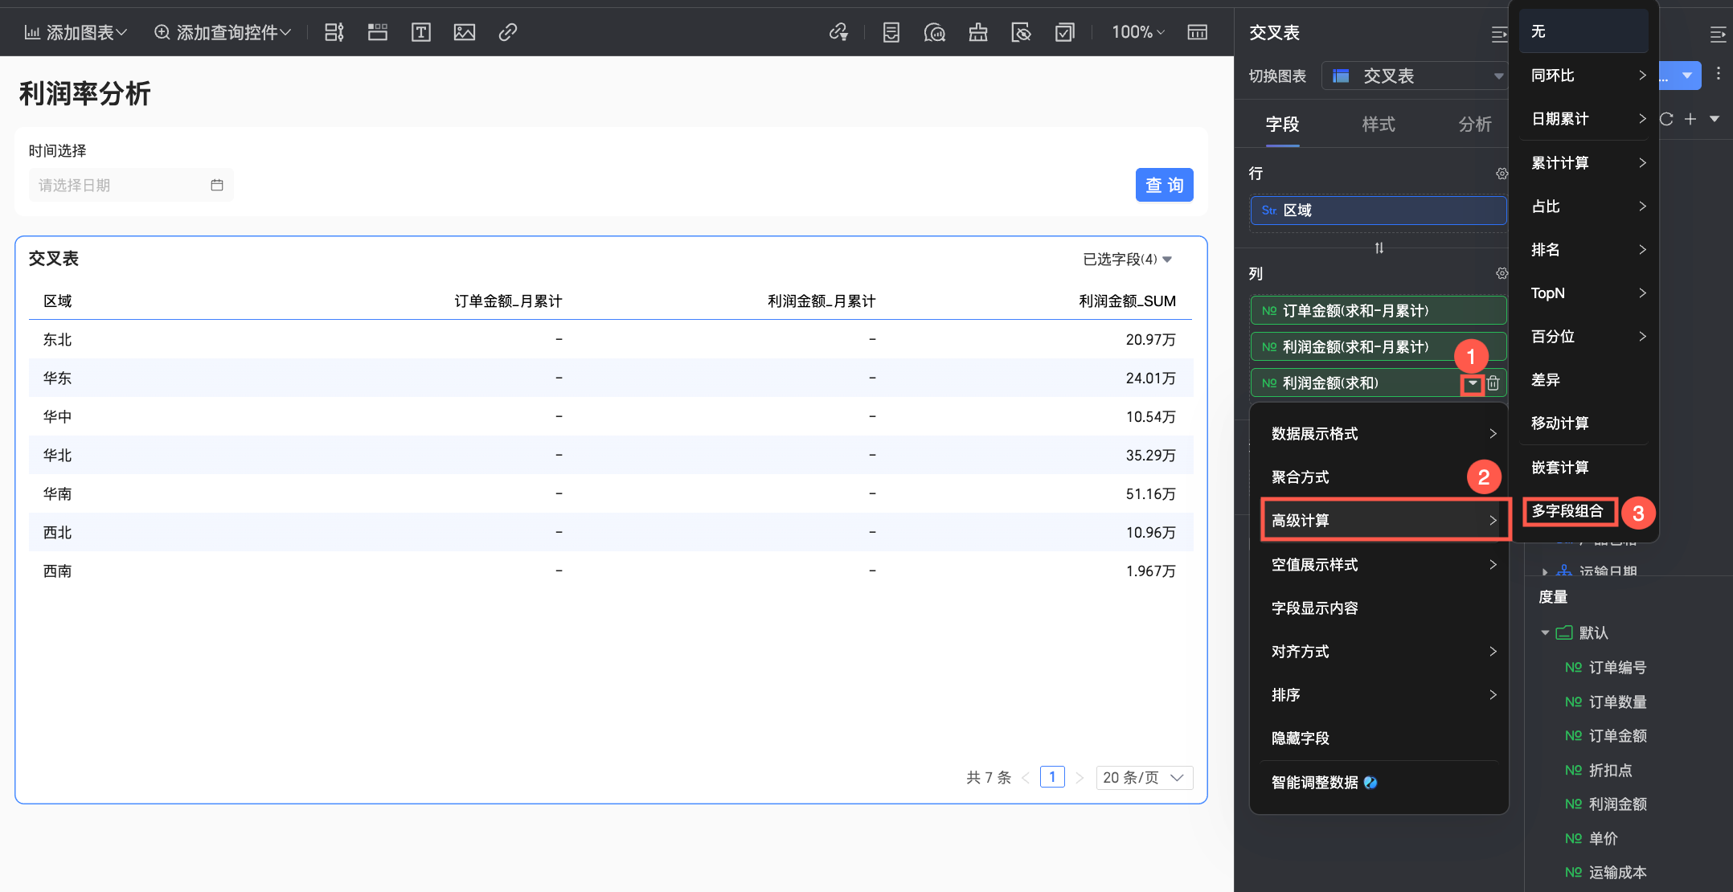
Task: Open the 100% zoom level dropdown
Action: click(1137, 32)
